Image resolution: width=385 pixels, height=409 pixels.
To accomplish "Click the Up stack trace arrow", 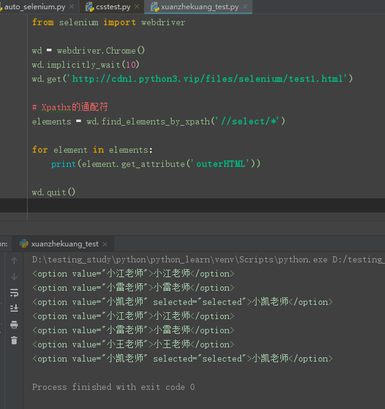I will pos(14,261).
